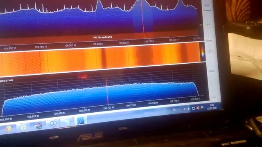This screenshot has width=262, height=147.
Task: Click the red center line in lower spectrum
Action: pos(107,90)
